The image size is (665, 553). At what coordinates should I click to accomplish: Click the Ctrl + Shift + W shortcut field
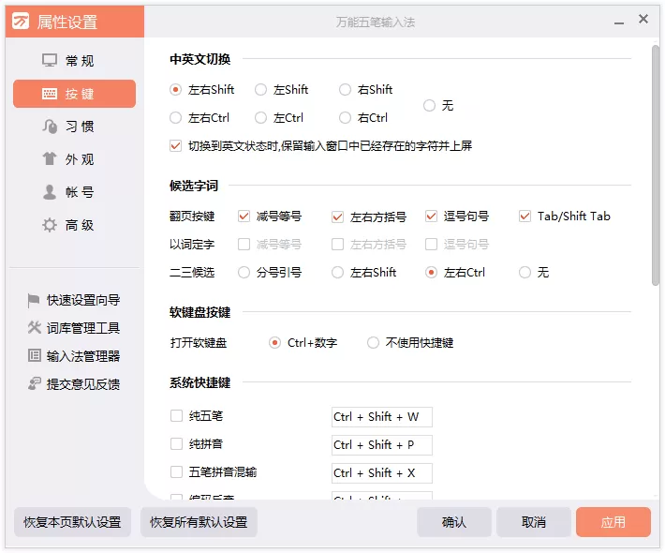tap(382, 417)
